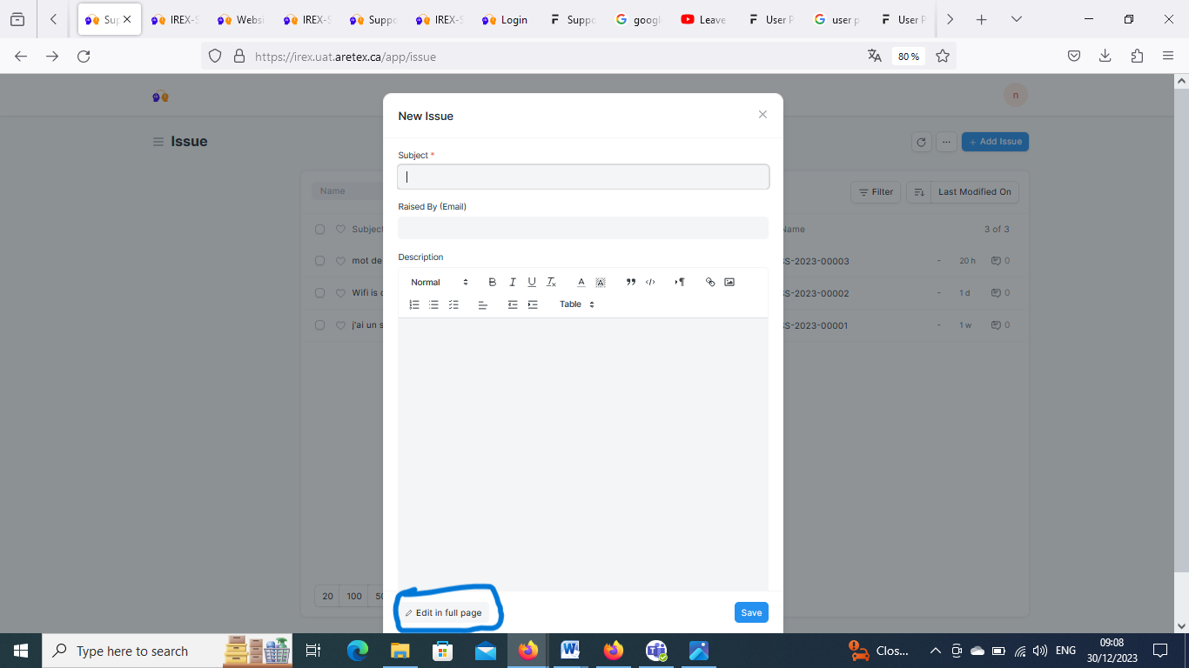The image size is (1189, 668).
Task: Toggle sort direction next to Last Modified On
Action: pos(918,192)
